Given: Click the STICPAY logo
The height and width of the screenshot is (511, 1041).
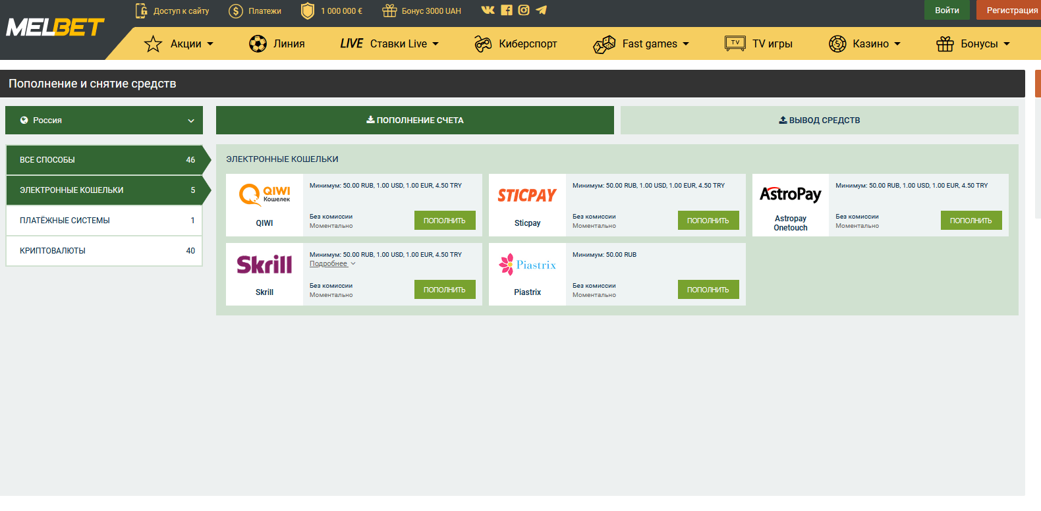Looking at the screenshot, I should (x=527, y=196).
